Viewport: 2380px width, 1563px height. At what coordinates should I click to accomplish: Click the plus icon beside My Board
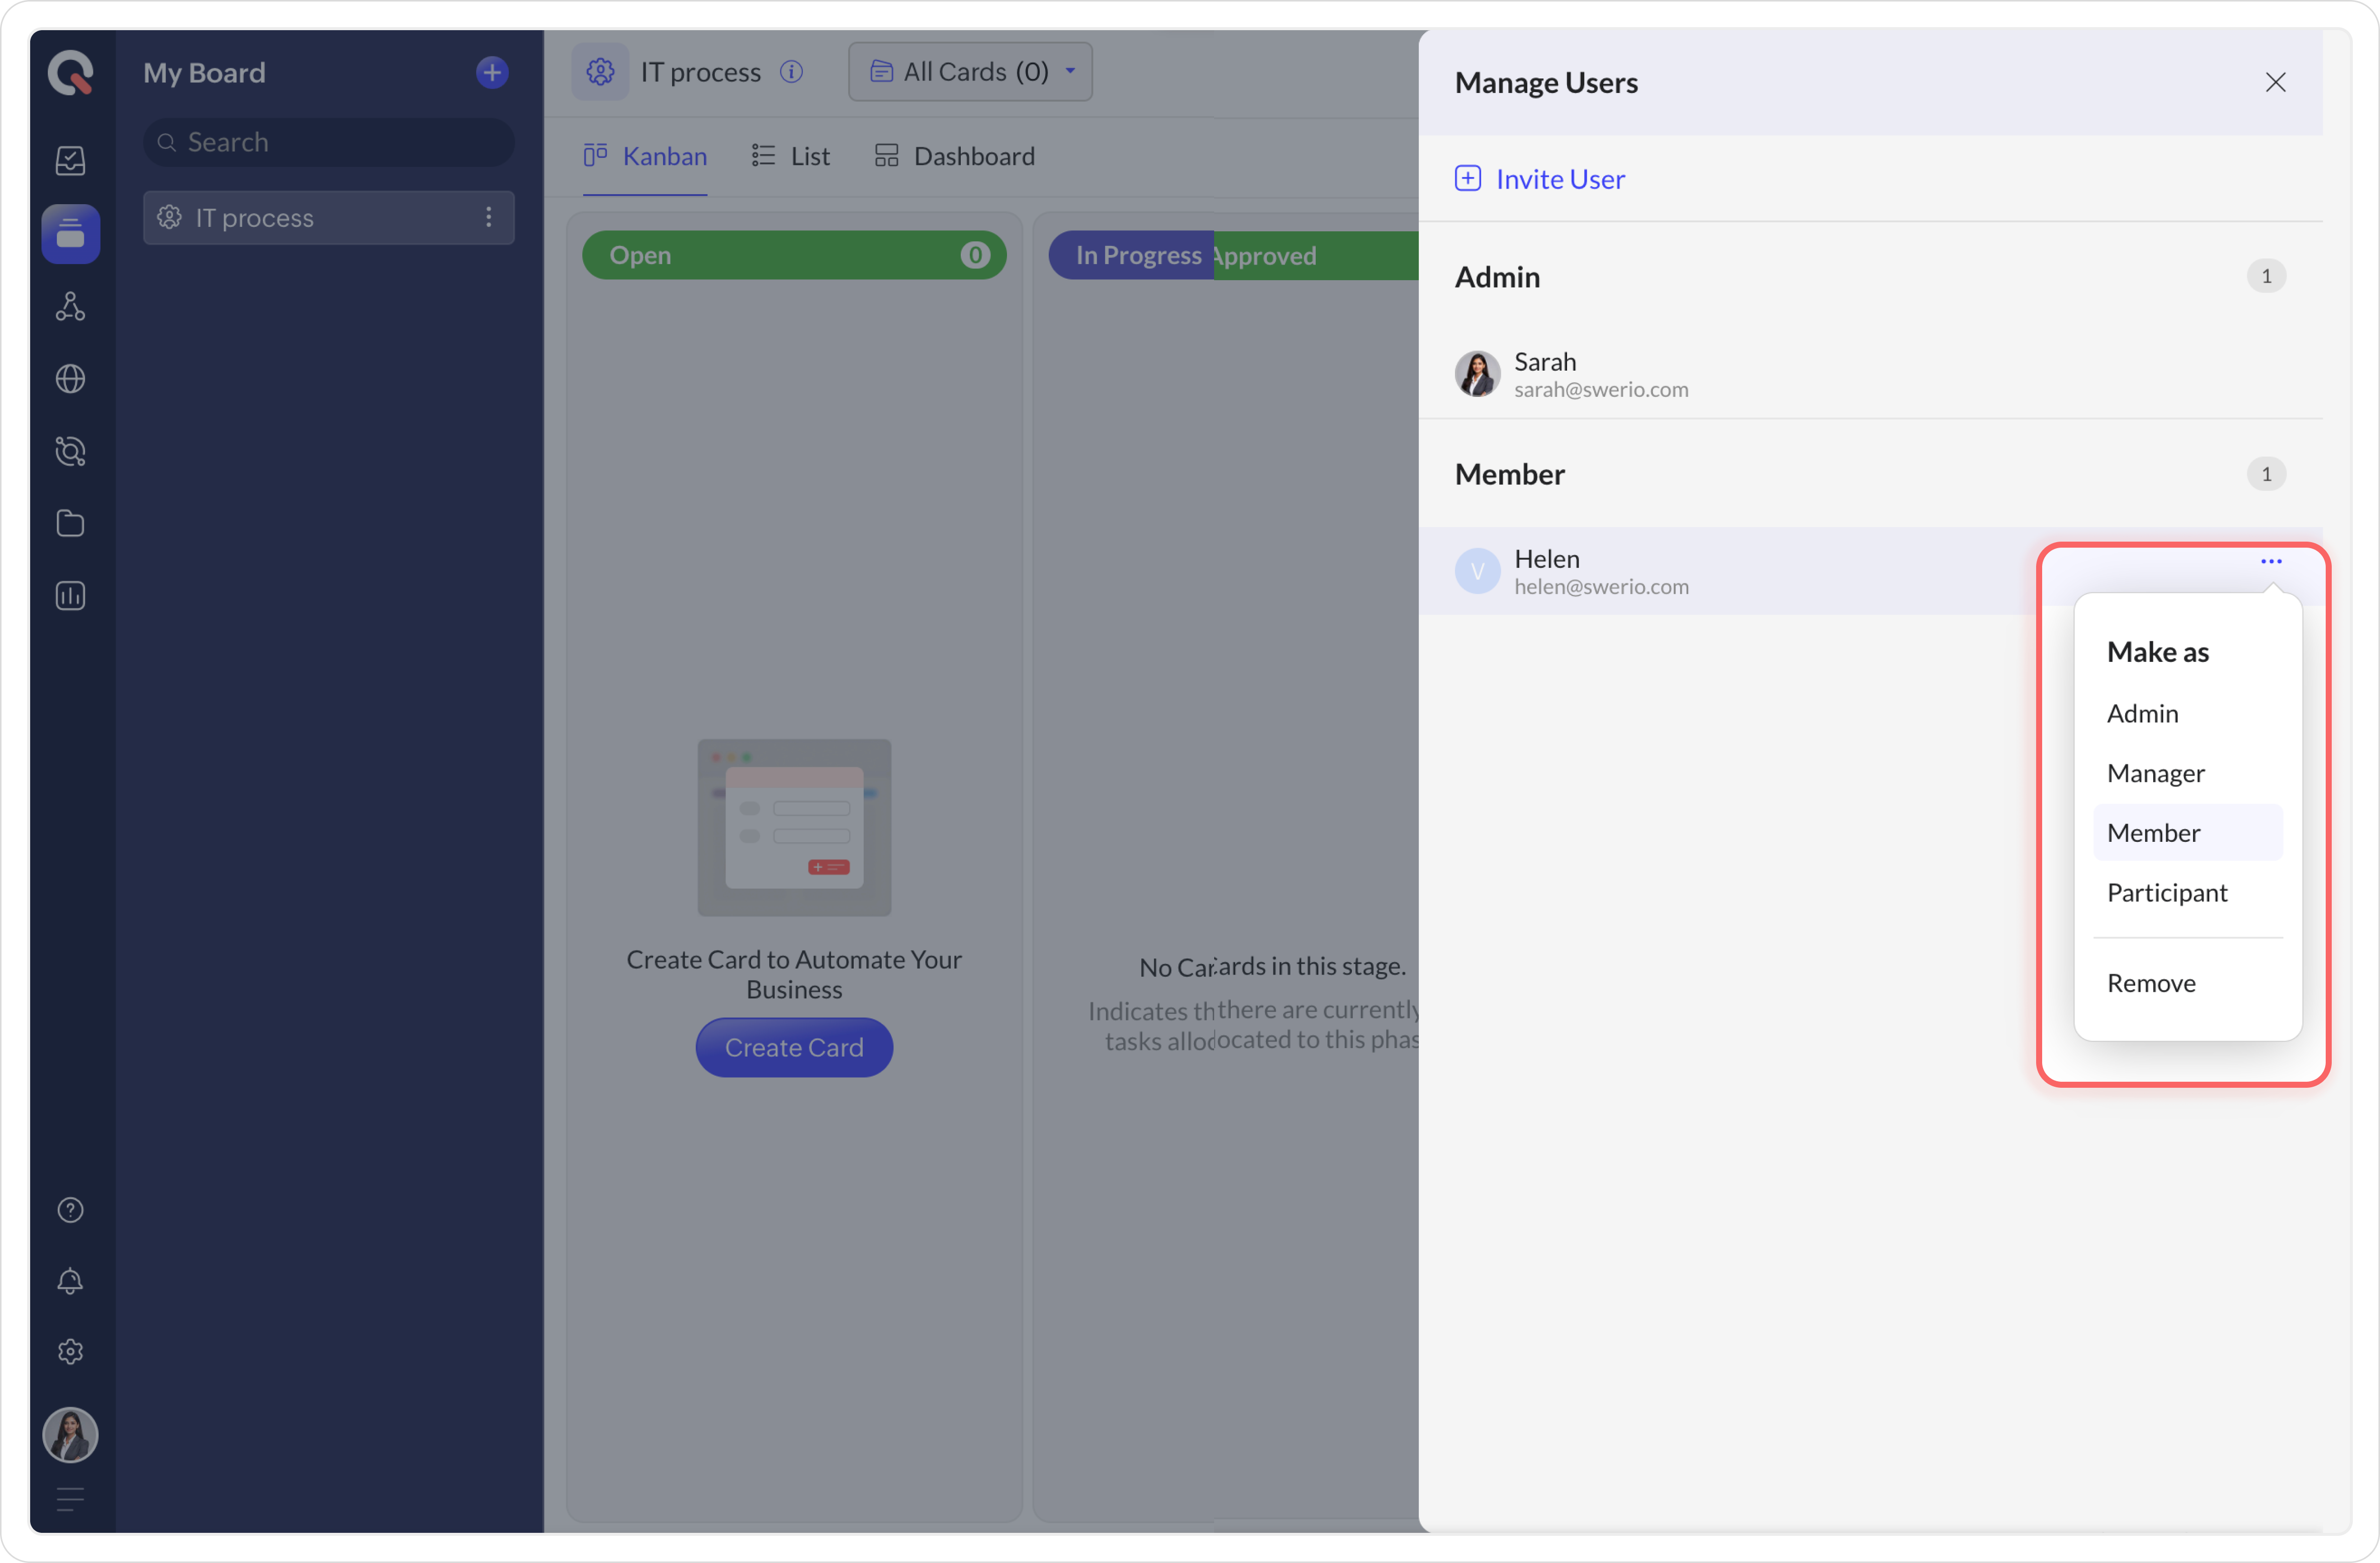point(491,72)
